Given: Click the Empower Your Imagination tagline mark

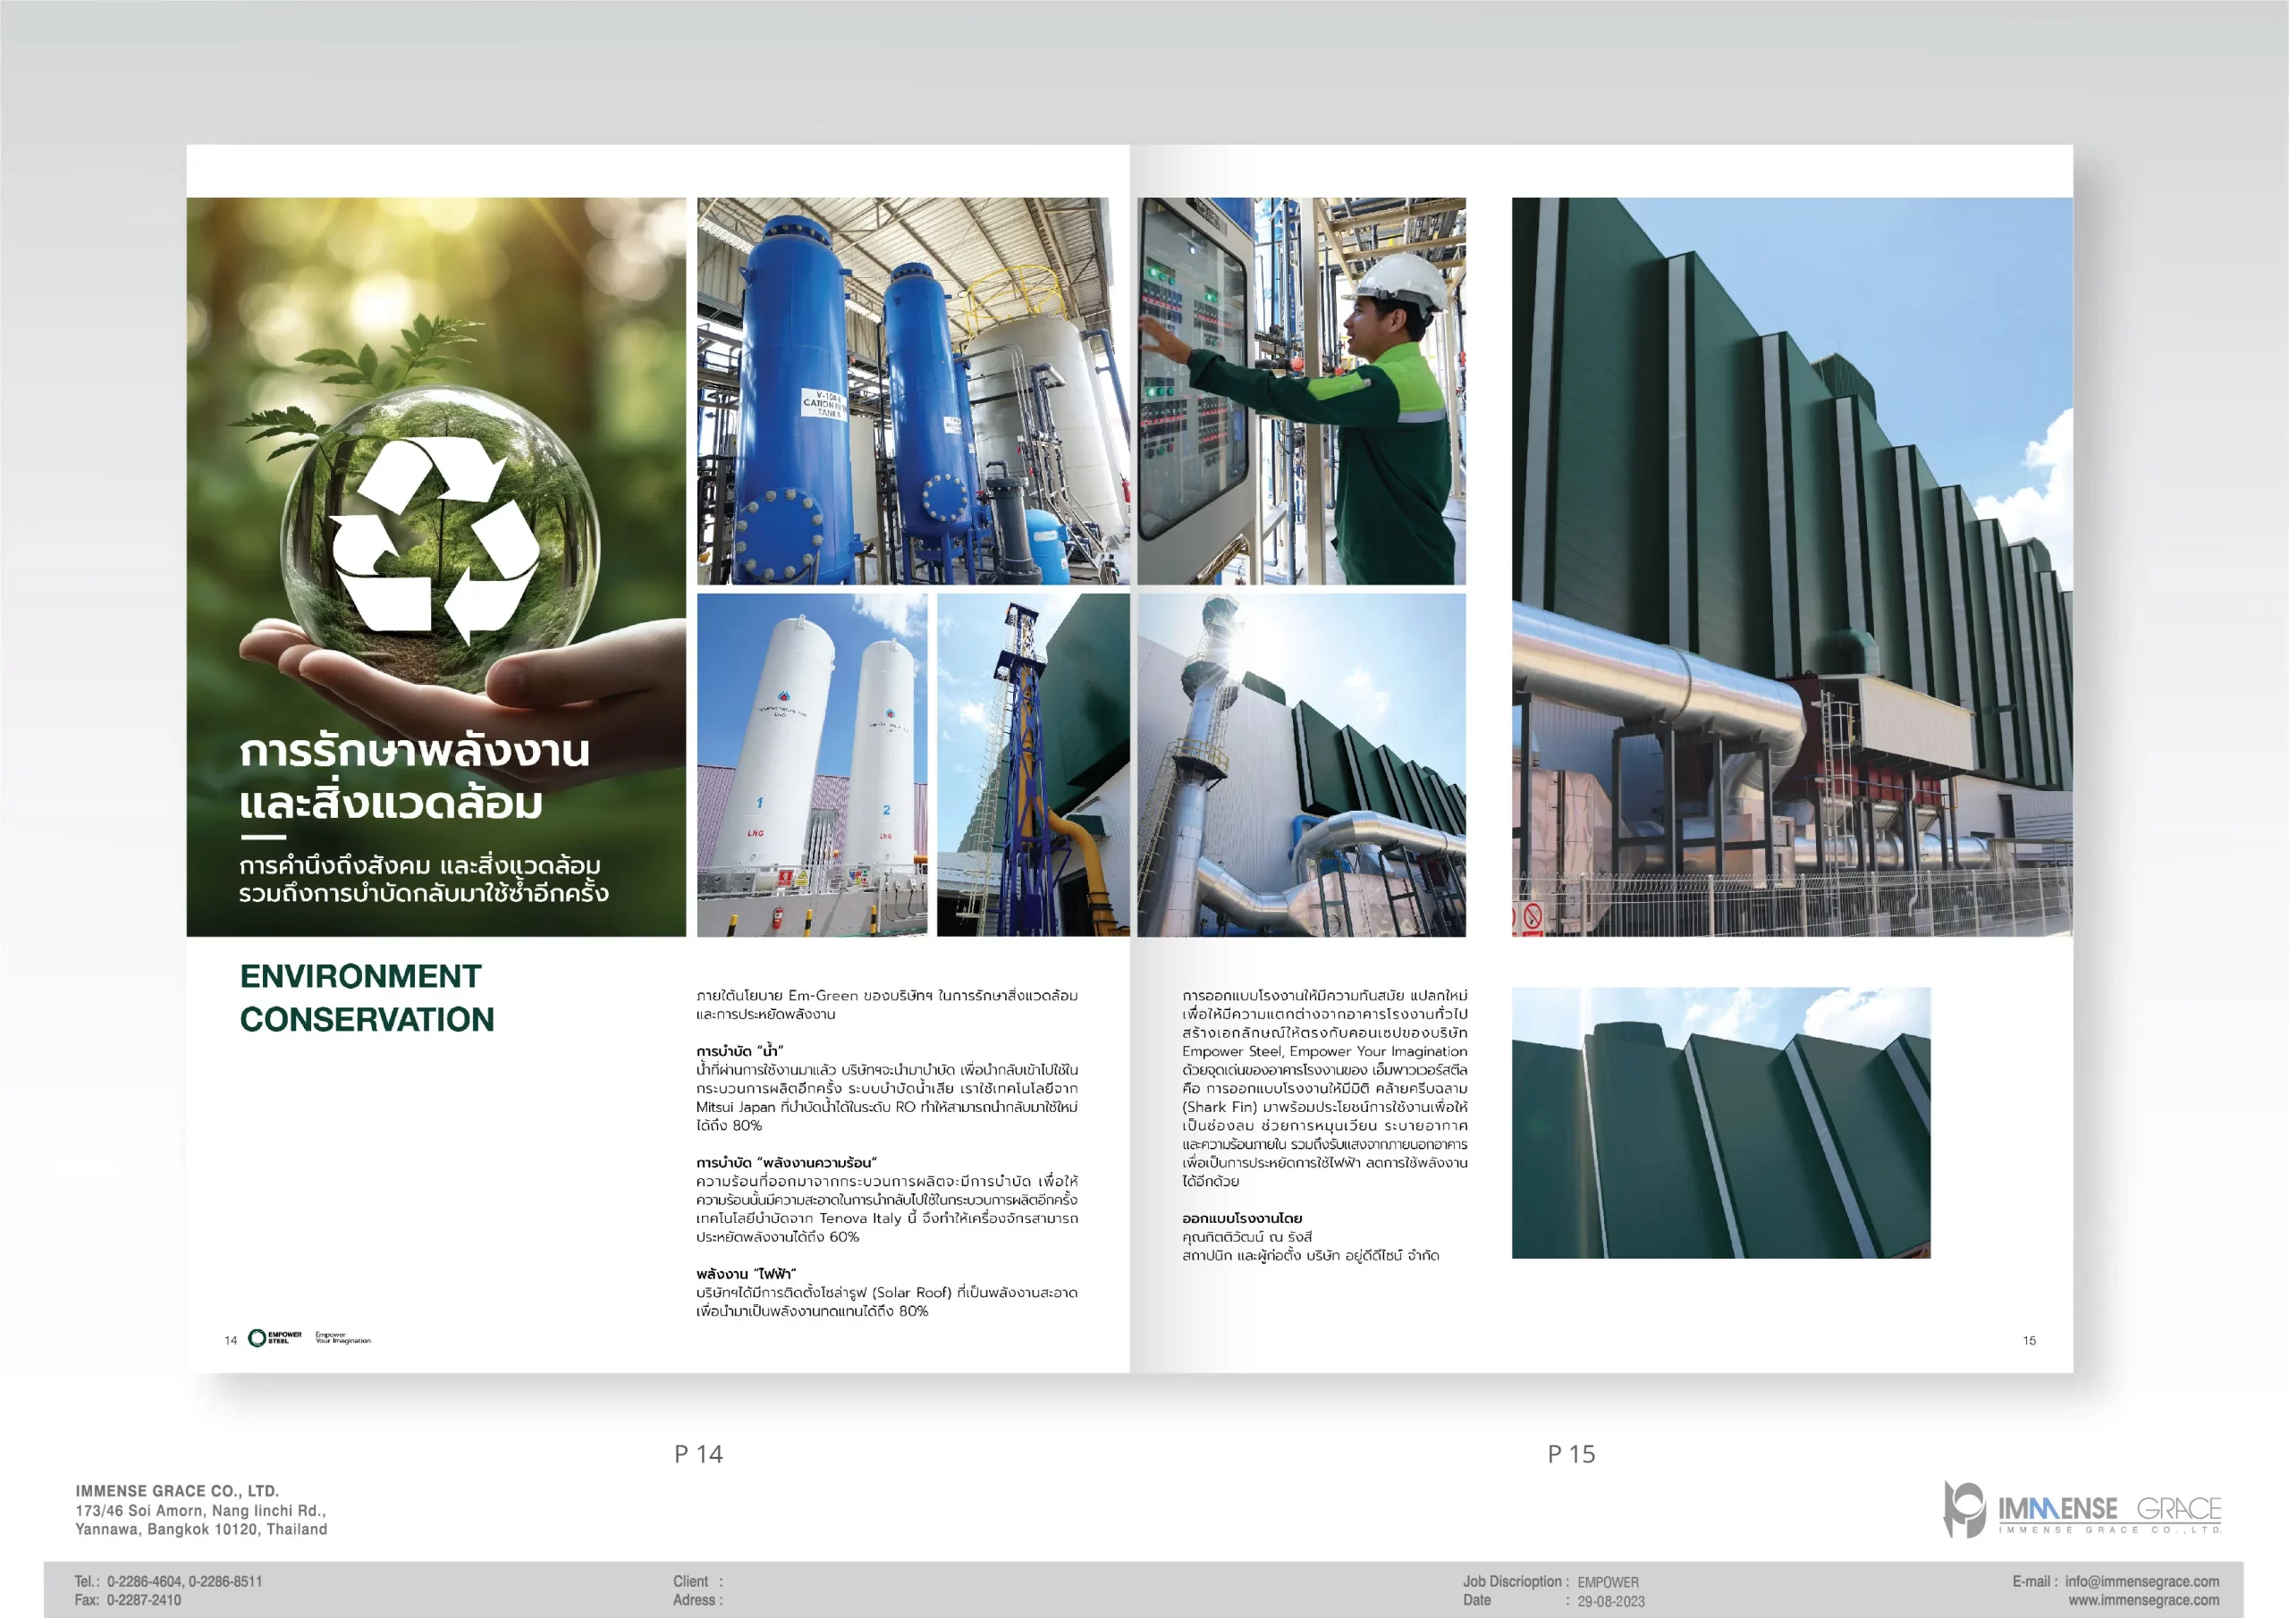Looking at the screenshot, I should point(342,1338).
